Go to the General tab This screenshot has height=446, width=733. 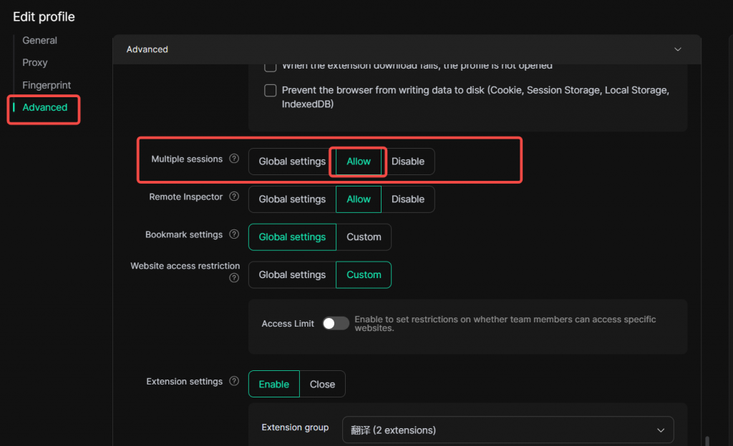pos(40,40)
